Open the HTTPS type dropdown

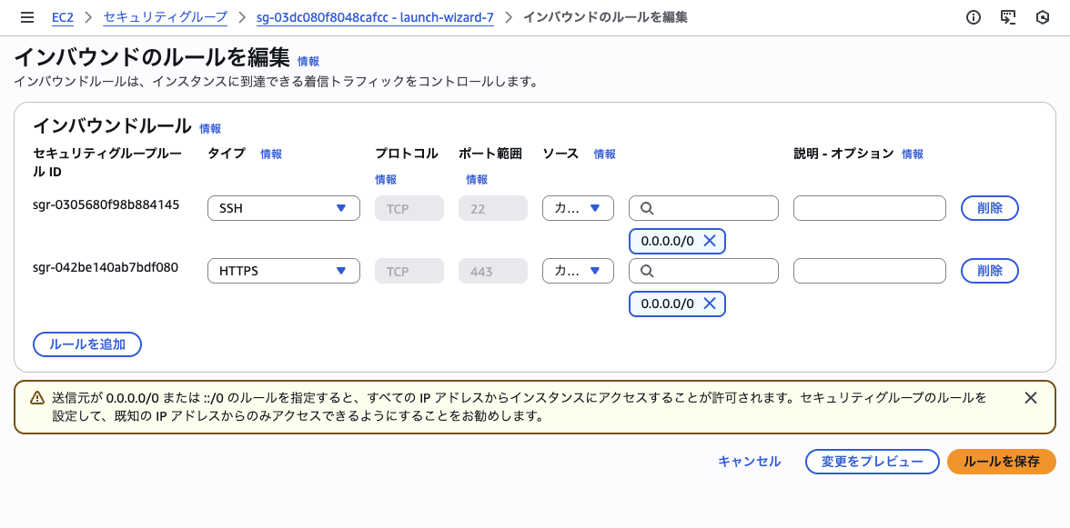click(284, 271)
